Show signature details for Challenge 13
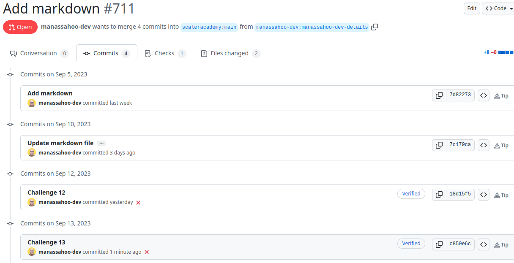The width and height of the screenshot is (514, 263). [411, 243]
